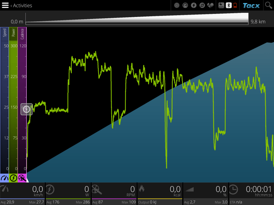Go back to Activities

coord(22,5)
